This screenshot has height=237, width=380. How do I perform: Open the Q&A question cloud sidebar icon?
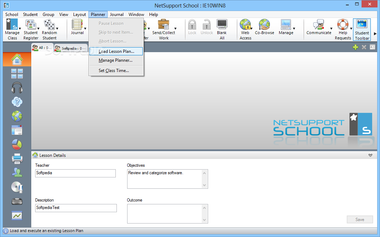pos(17,102)
